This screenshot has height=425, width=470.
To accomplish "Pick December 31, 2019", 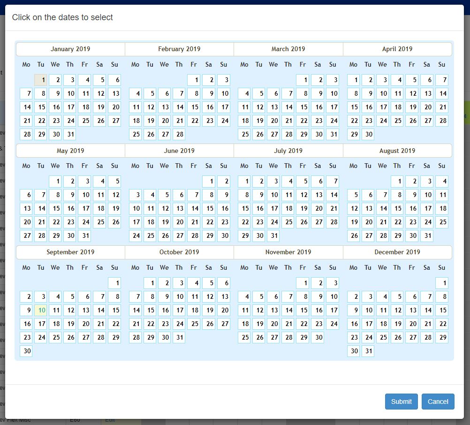I will tap(368, 351).
